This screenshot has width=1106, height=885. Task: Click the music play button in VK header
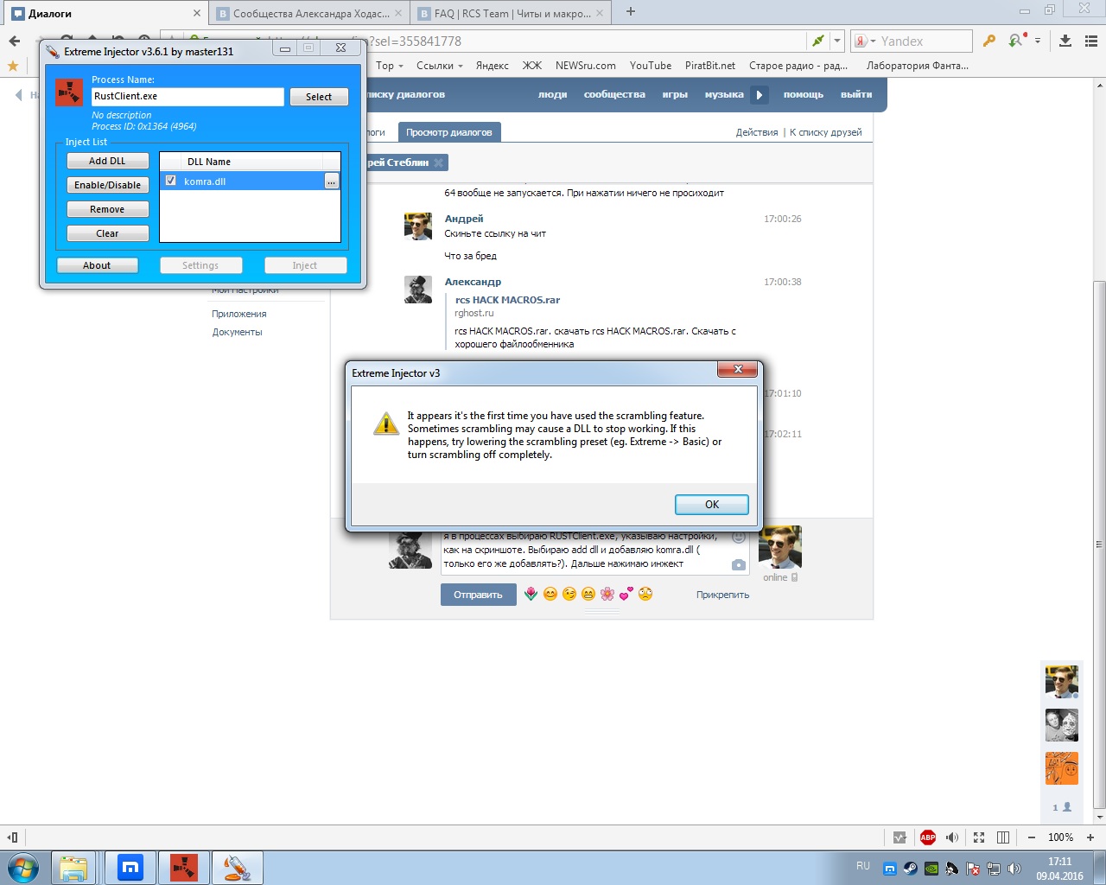pos(759,95)
